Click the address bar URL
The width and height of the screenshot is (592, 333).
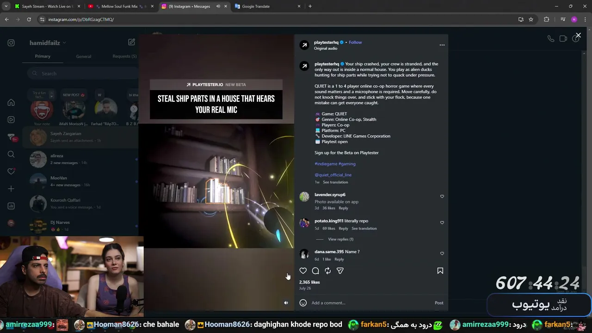(81, 19)
